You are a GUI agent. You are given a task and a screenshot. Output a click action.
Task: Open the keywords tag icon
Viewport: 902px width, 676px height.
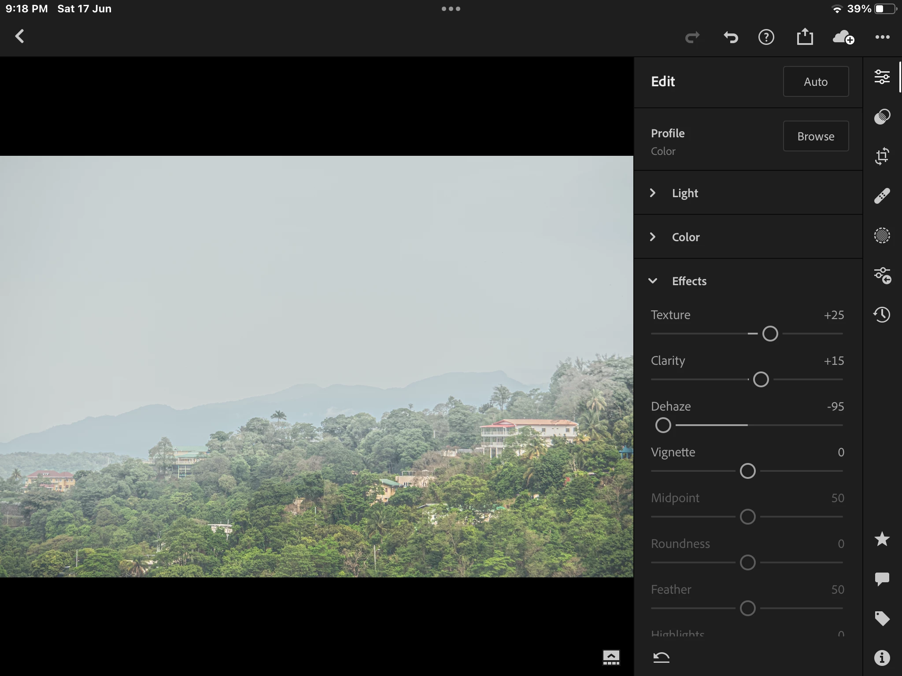882,618
